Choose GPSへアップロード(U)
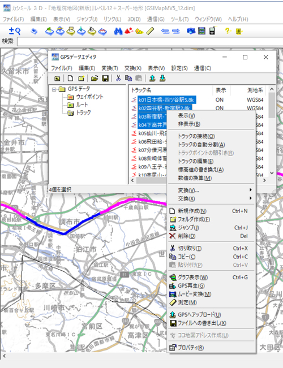This screenshot has height=368, width=283. [x=212, y=315]
